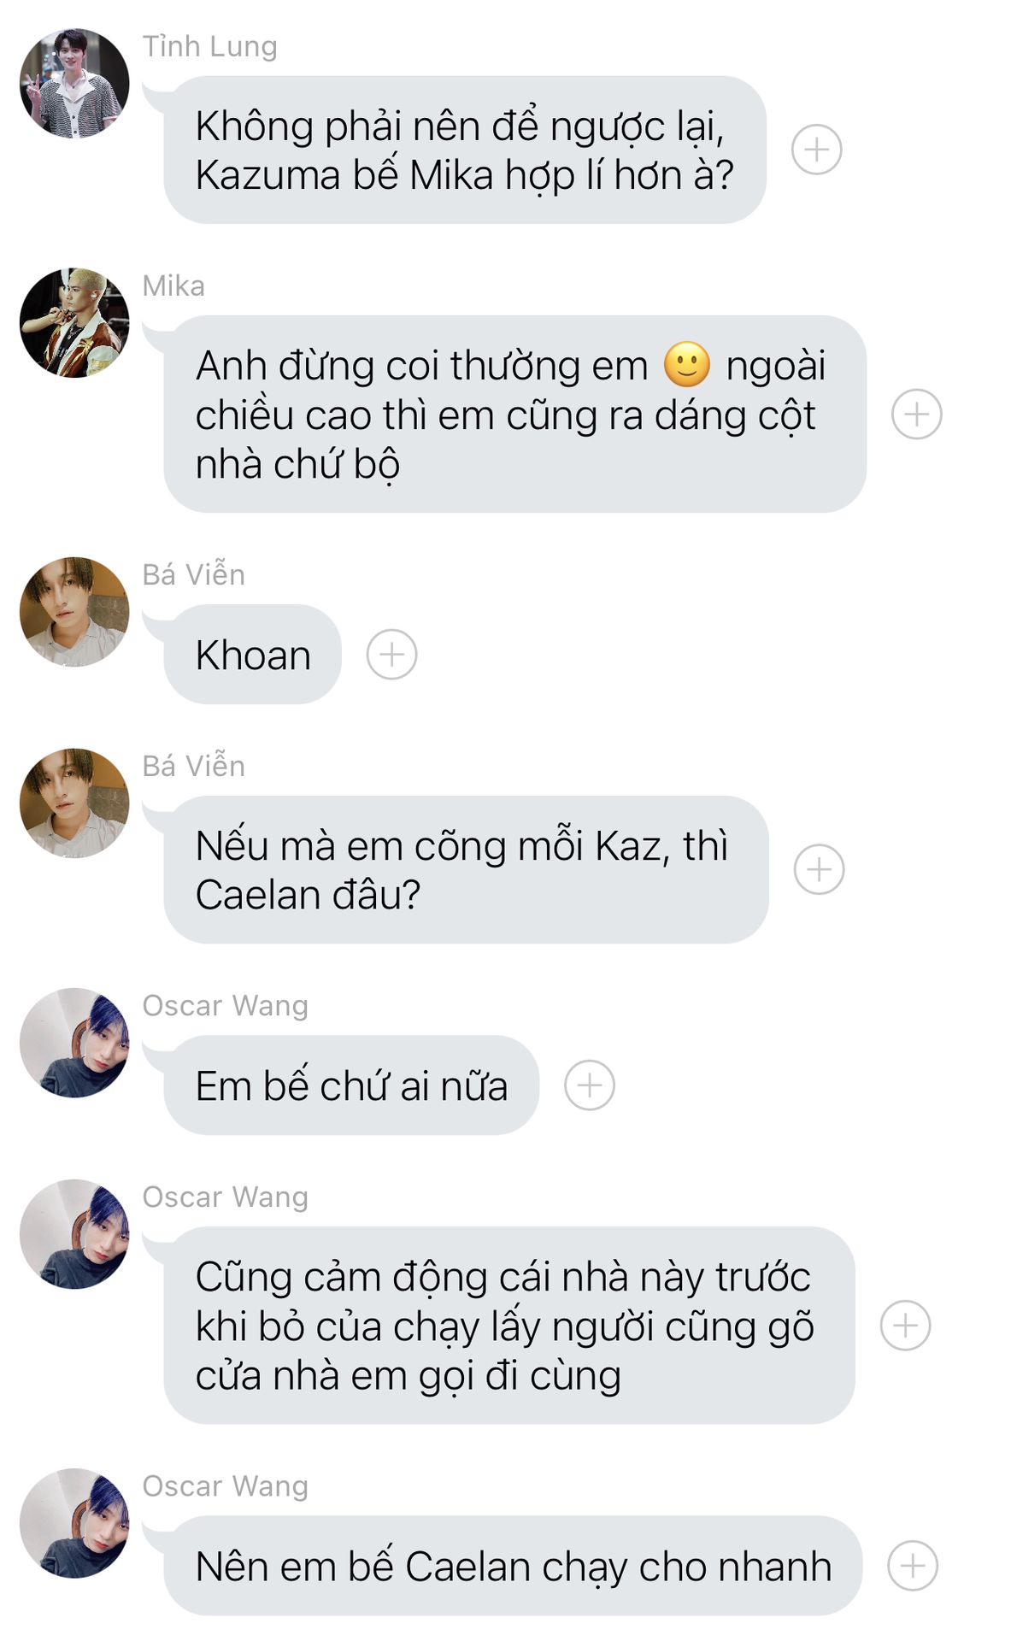This screenshot has height=1641, width=1011.
Task: Open Oscar Wang's avatar beside "Em bế chứ ai nữa"
Action: [74, 1043]
